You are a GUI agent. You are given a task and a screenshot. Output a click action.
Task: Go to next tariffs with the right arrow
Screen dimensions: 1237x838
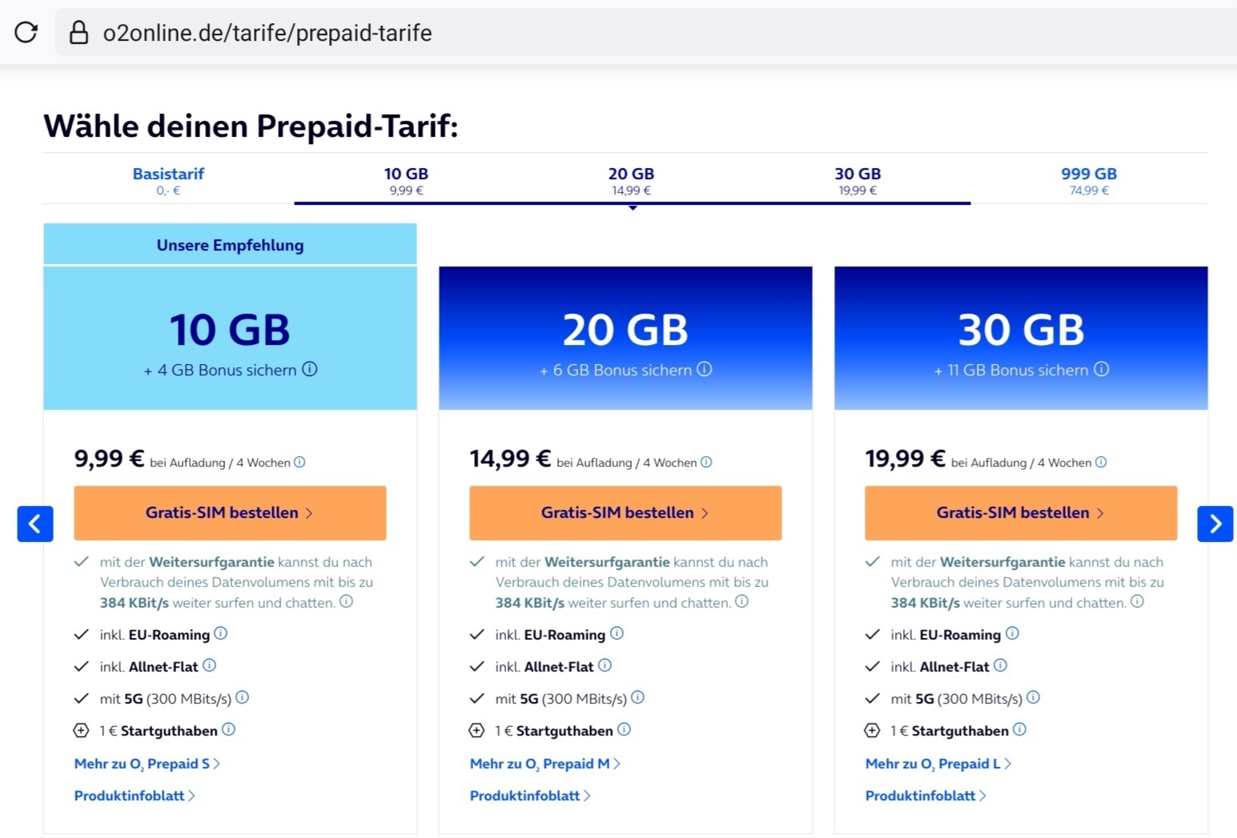1215,523
